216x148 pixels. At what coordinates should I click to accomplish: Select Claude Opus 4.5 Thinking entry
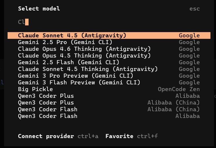(84, 55)
